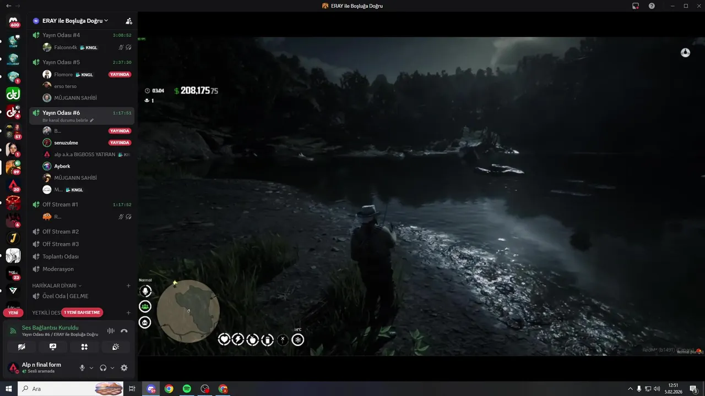Open system tray volume icon

(x=657, y=389)
